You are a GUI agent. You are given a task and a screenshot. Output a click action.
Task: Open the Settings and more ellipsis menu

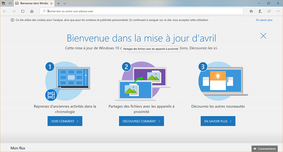point(278,11)
